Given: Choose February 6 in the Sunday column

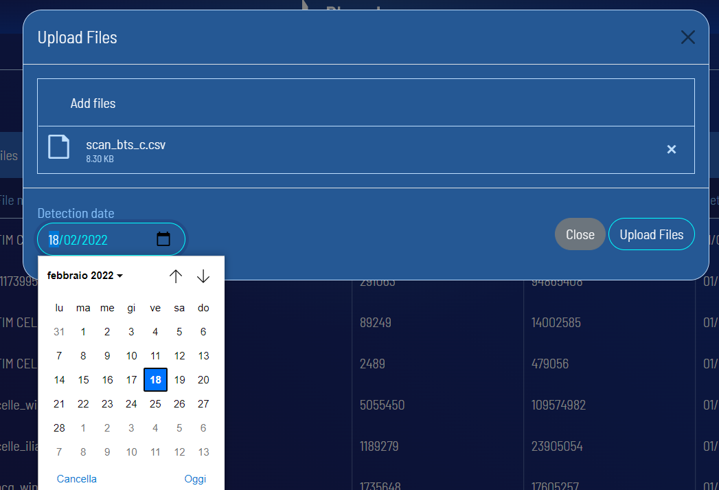Looking at the screenshot, I should [x=203, y=332].
